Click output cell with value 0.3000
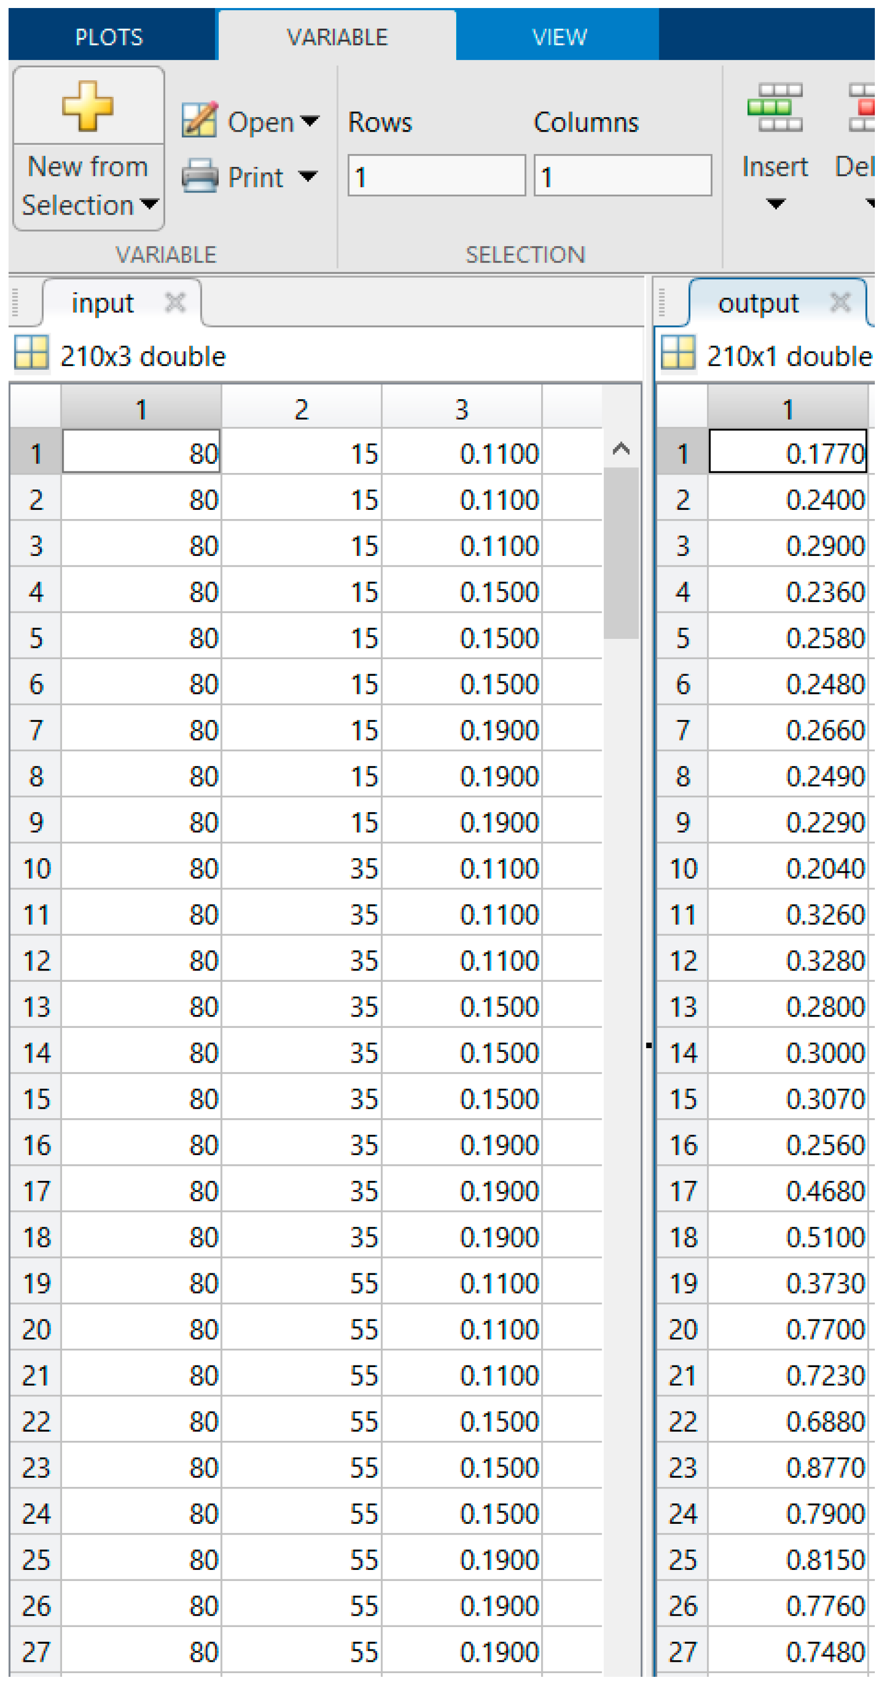 [x=788, y=1052]
